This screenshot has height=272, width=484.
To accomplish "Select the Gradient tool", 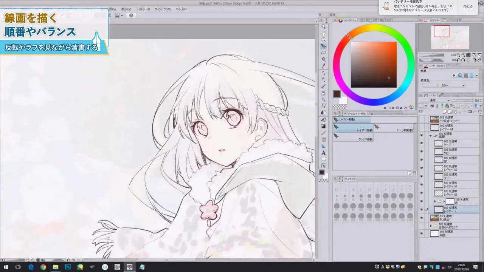I will coord(323,126).
